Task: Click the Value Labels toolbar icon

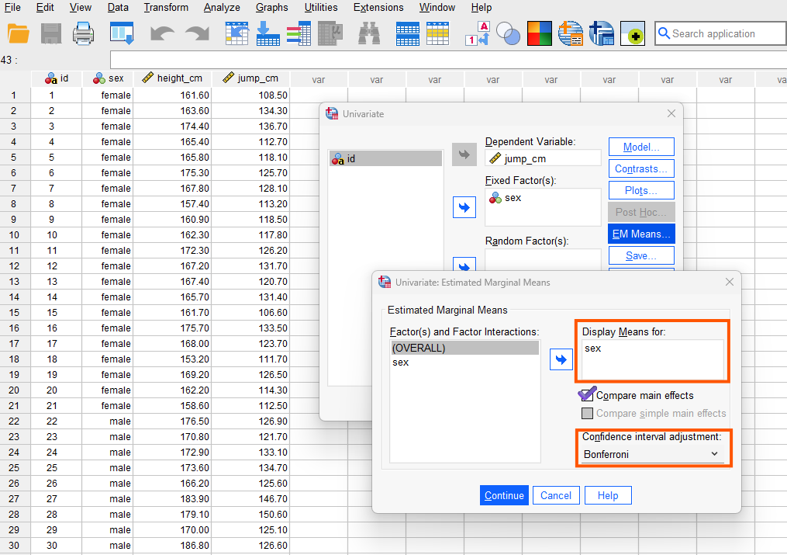Action: coord(477,33)
